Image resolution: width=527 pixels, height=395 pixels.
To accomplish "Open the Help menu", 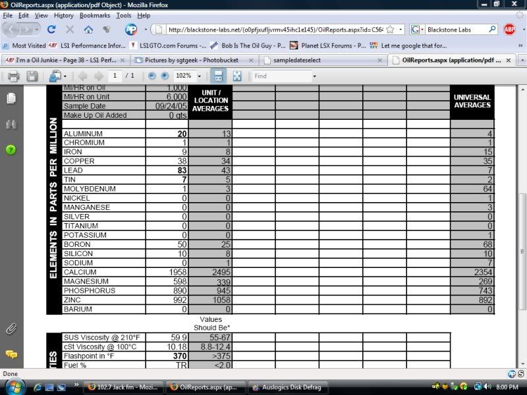I will 144,15.
